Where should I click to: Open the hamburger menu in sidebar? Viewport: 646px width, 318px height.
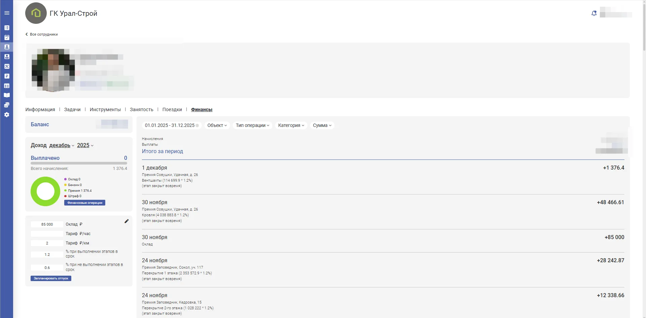point(7,13)
